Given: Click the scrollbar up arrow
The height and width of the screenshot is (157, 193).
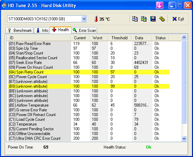Looking at the screenshot, I should coord(184,38).
